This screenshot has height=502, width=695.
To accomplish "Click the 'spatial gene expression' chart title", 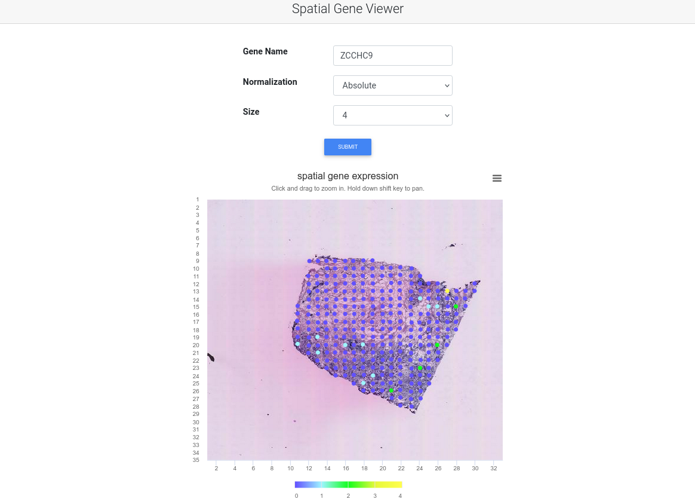I will click(347, 176).
